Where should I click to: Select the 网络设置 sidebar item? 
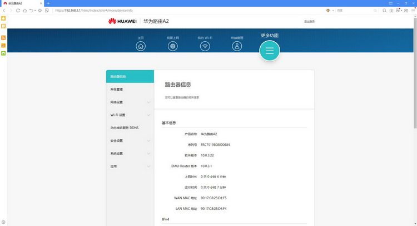point(130,102)
